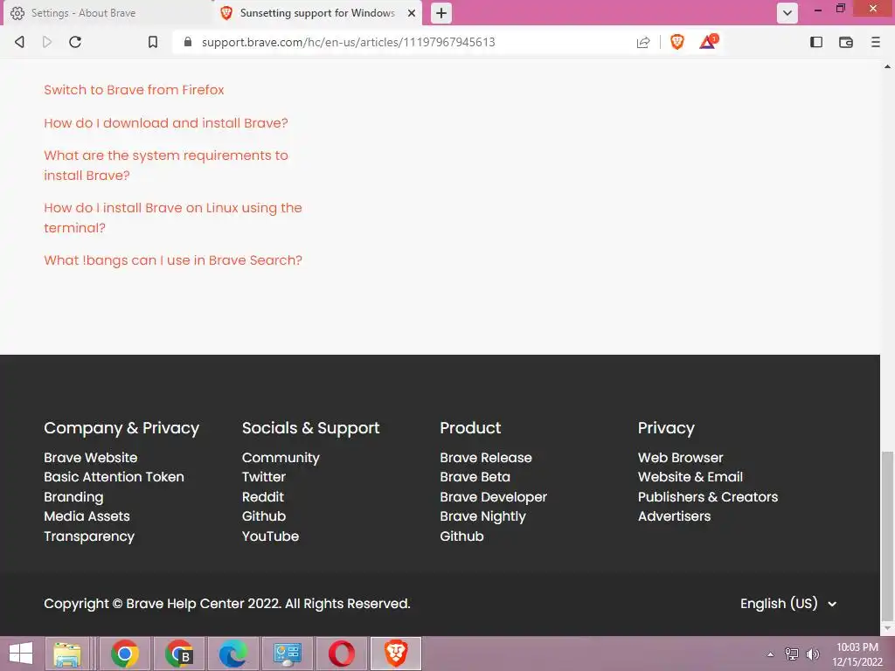Click the Brave Website footer link
Viewport: 895px width, 671px height.
coord(90,458)
